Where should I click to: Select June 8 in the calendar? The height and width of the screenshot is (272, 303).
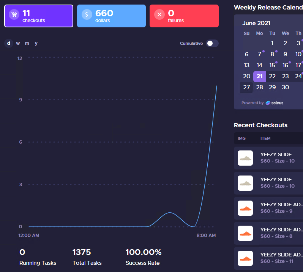tap(272, 54)
